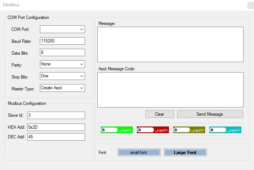Click the COM Port Configuration group title
254x170 pixels.
tap(28, 17)
